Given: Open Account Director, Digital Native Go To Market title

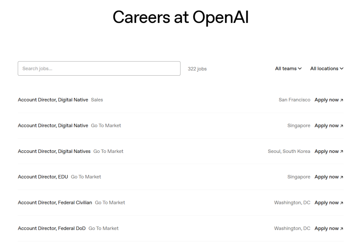Looking at the screenshot, I should (x=53, y=125).
